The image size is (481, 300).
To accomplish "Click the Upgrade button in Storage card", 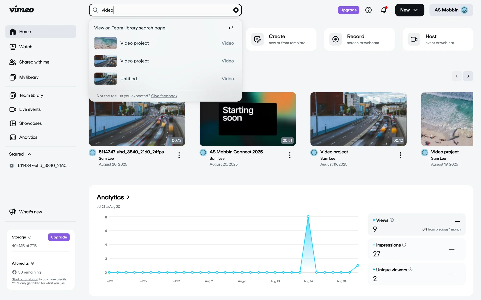I will (x=59, y=237).
